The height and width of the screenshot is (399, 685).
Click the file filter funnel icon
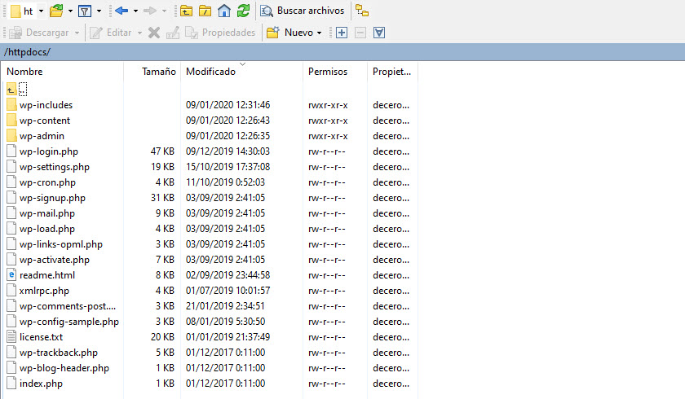[x=85, y=11]
